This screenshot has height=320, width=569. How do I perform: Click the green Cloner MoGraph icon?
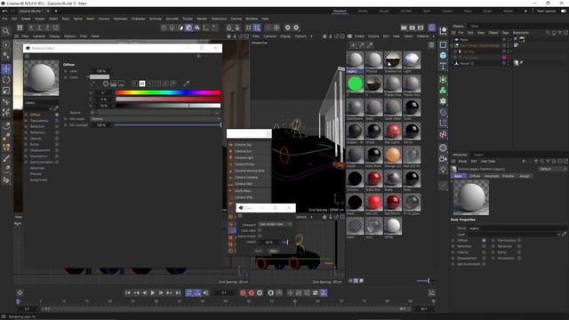pyautogui.click(x=443, y=91)
